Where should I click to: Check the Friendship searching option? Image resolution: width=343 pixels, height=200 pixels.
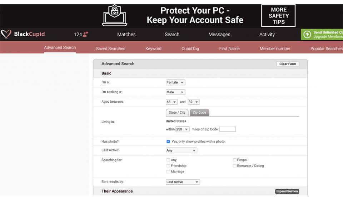point(168,166)
